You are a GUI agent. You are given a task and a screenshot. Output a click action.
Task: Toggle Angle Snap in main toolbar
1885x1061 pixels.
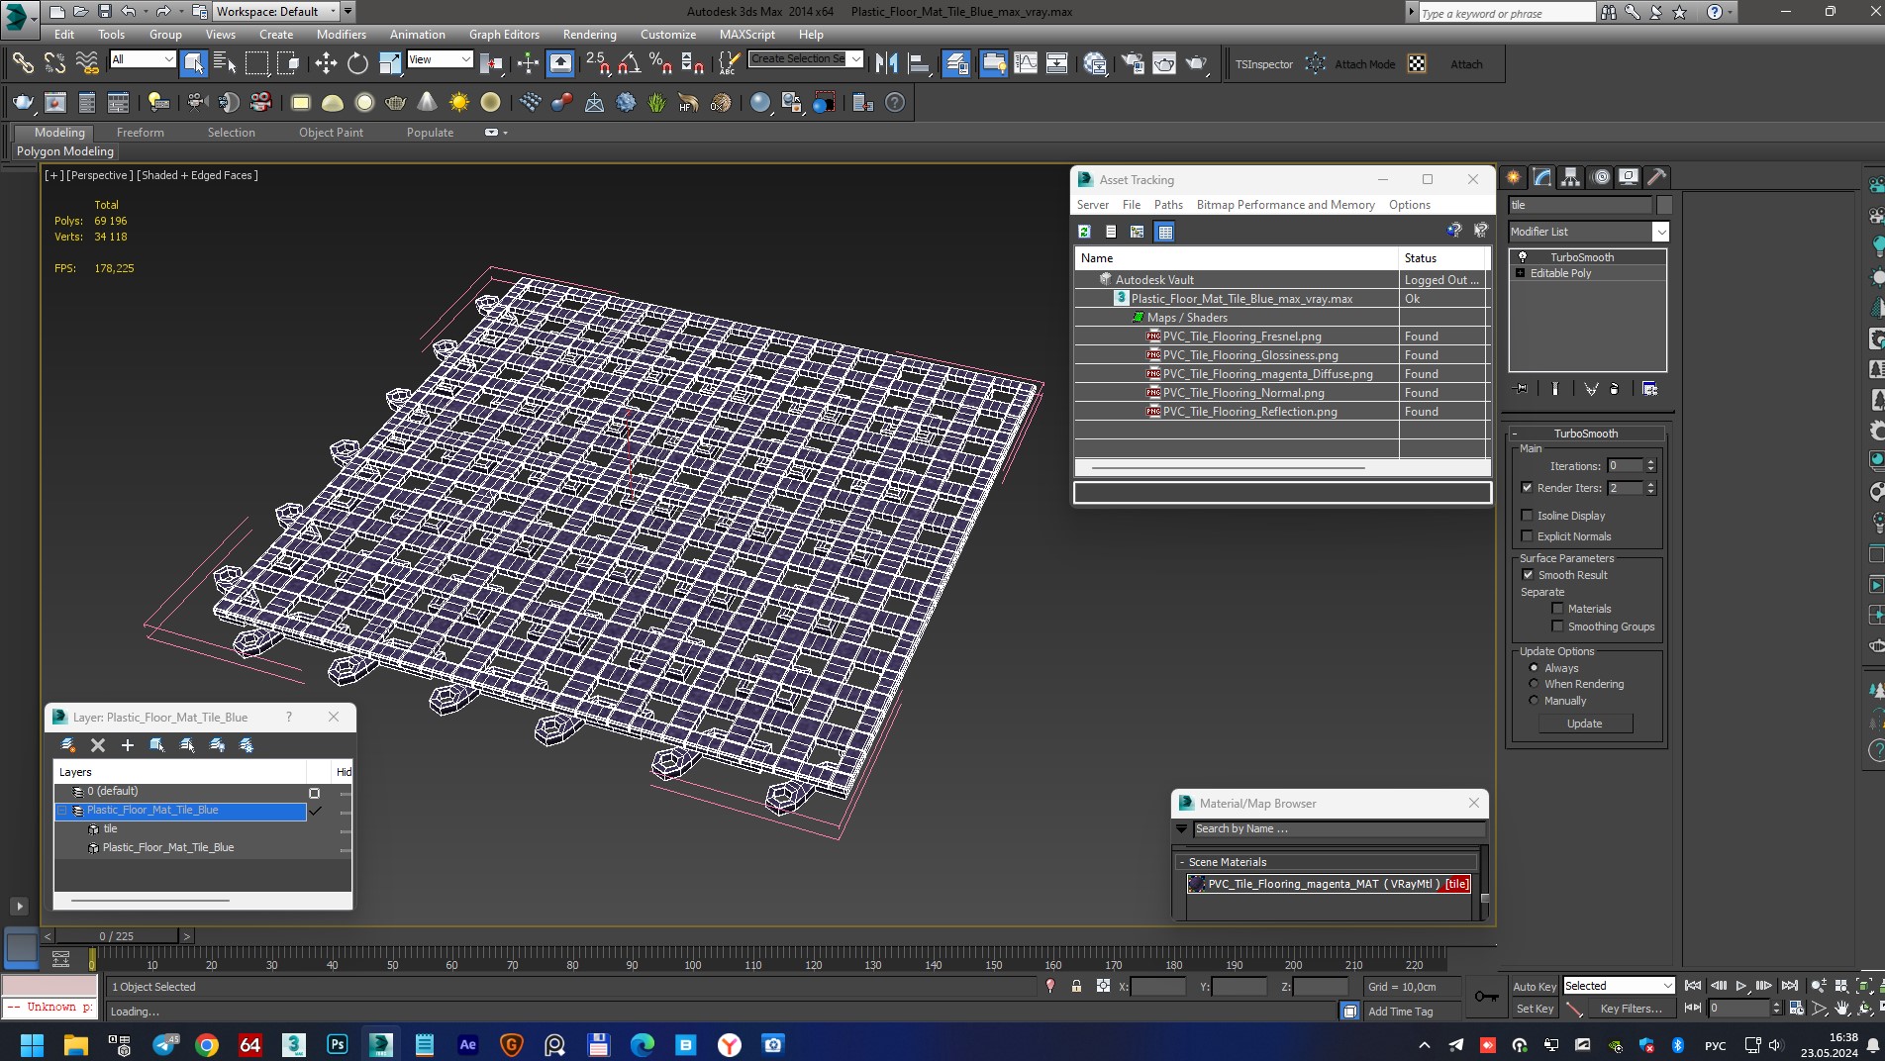pyautogui.click(x=629, y=64)
